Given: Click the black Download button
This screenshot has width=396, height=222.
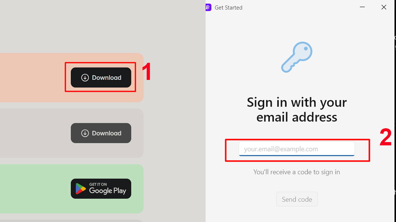Looking at the screenshot, I should click(x=101, y=78).
